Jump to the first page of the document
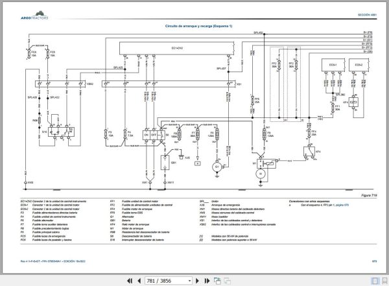389x286 pixels. pos(130,281)
